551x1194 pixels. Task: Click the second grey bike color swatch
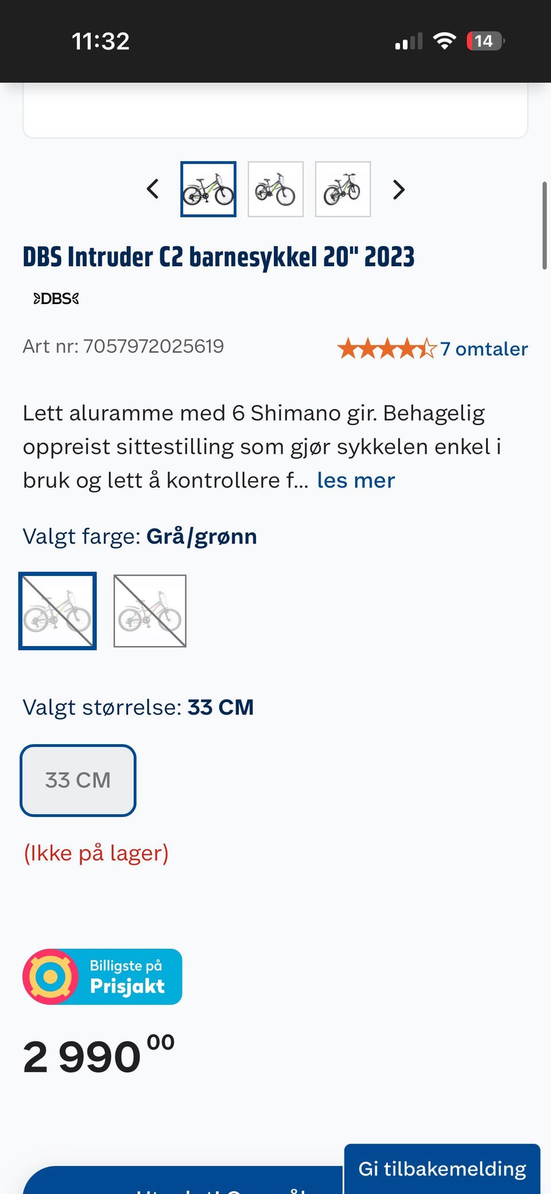tap(149, 611)
